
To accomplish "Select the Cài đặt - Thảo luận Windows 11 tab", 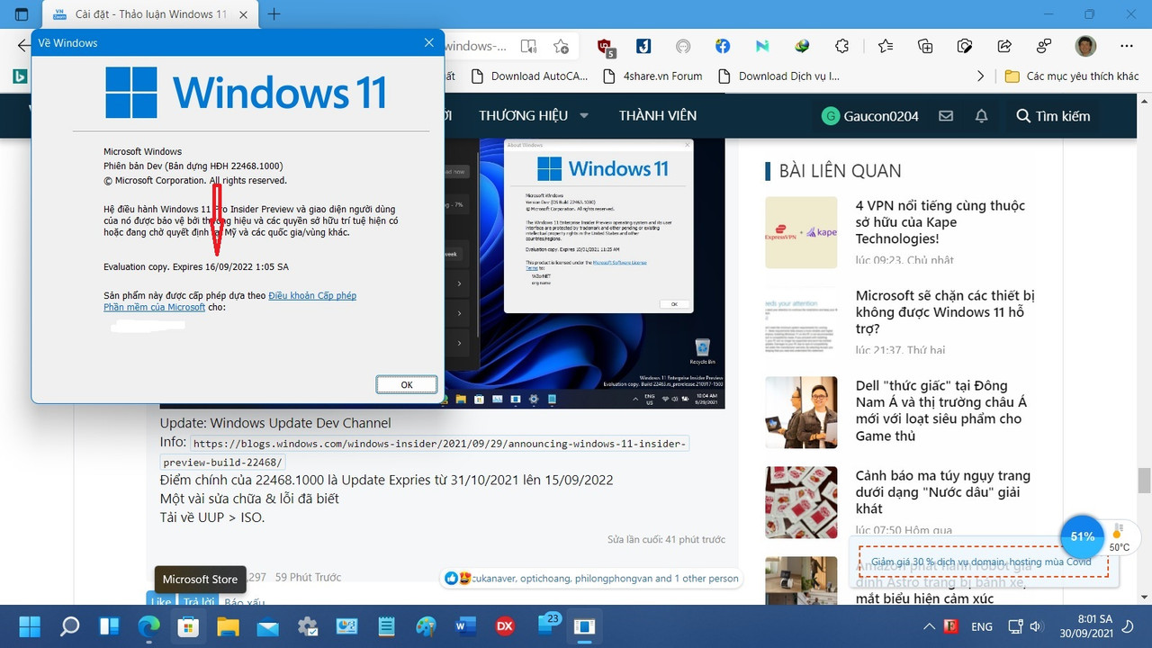I will tap(151, 14).
